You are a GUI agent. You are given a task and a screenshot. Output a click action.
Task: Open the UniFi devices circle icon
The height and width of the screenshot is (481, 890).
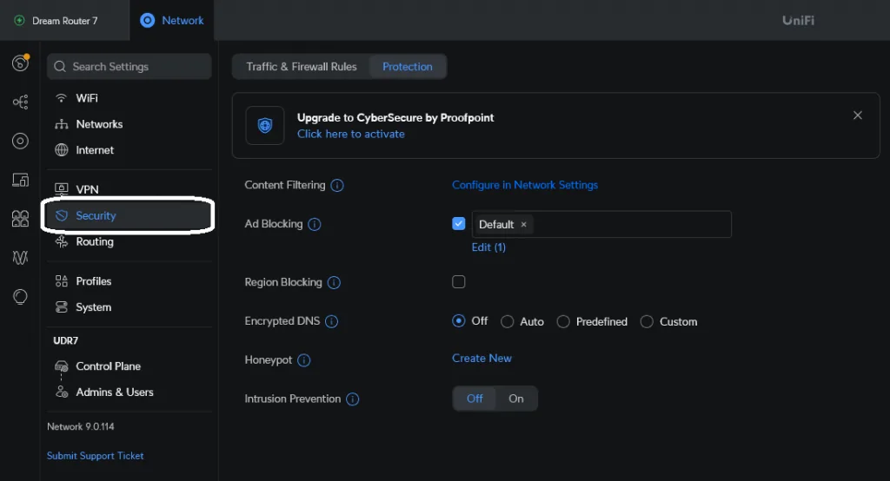21,141
